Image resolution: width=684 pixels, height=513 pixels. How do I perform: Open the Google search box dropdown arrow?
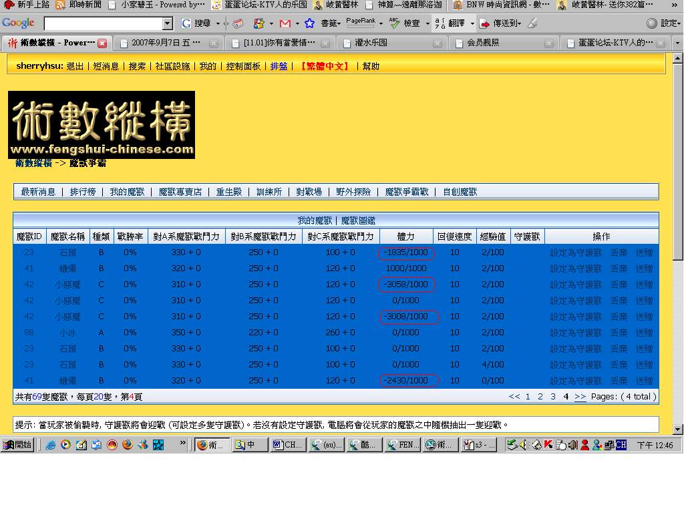click(168, 24)
